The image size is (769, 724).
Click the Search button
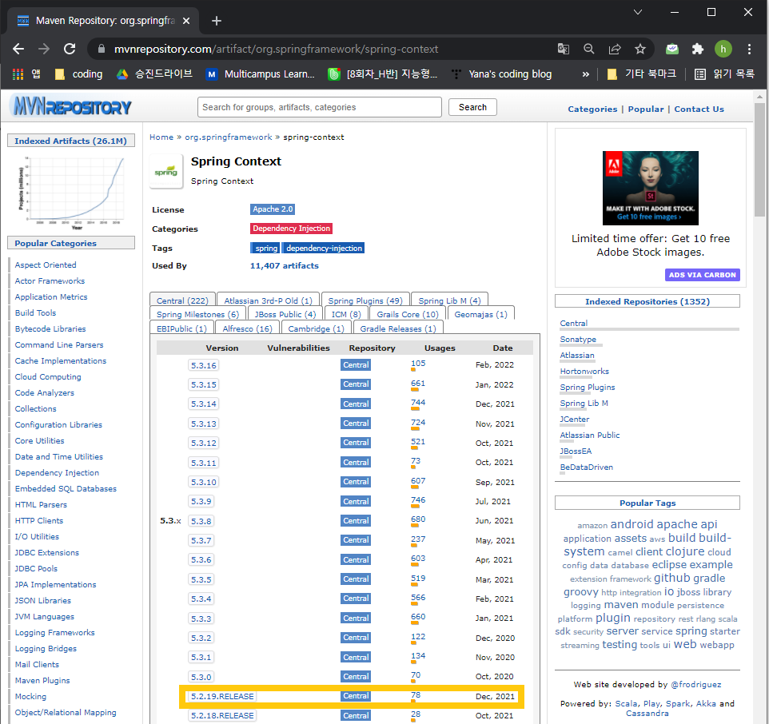point(472,107)
